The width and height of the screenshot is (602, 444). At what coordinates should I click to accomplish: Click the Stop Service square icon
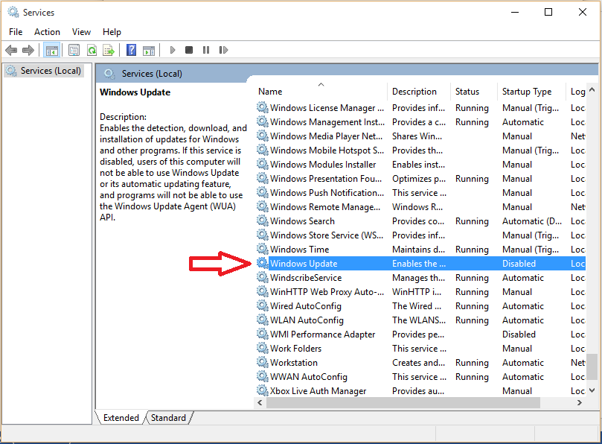point(189,50)
